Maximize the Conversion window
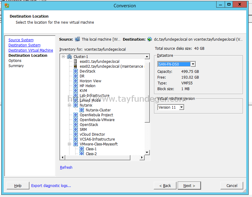 tap(229, 5)
